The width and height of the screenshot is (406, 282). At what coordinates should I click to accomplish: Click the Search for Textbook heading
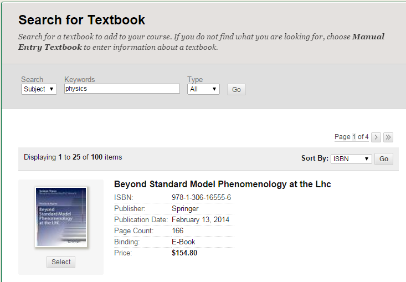(81, 20)
